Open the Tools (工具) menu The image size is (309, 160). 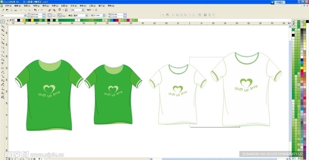[92, 6]
